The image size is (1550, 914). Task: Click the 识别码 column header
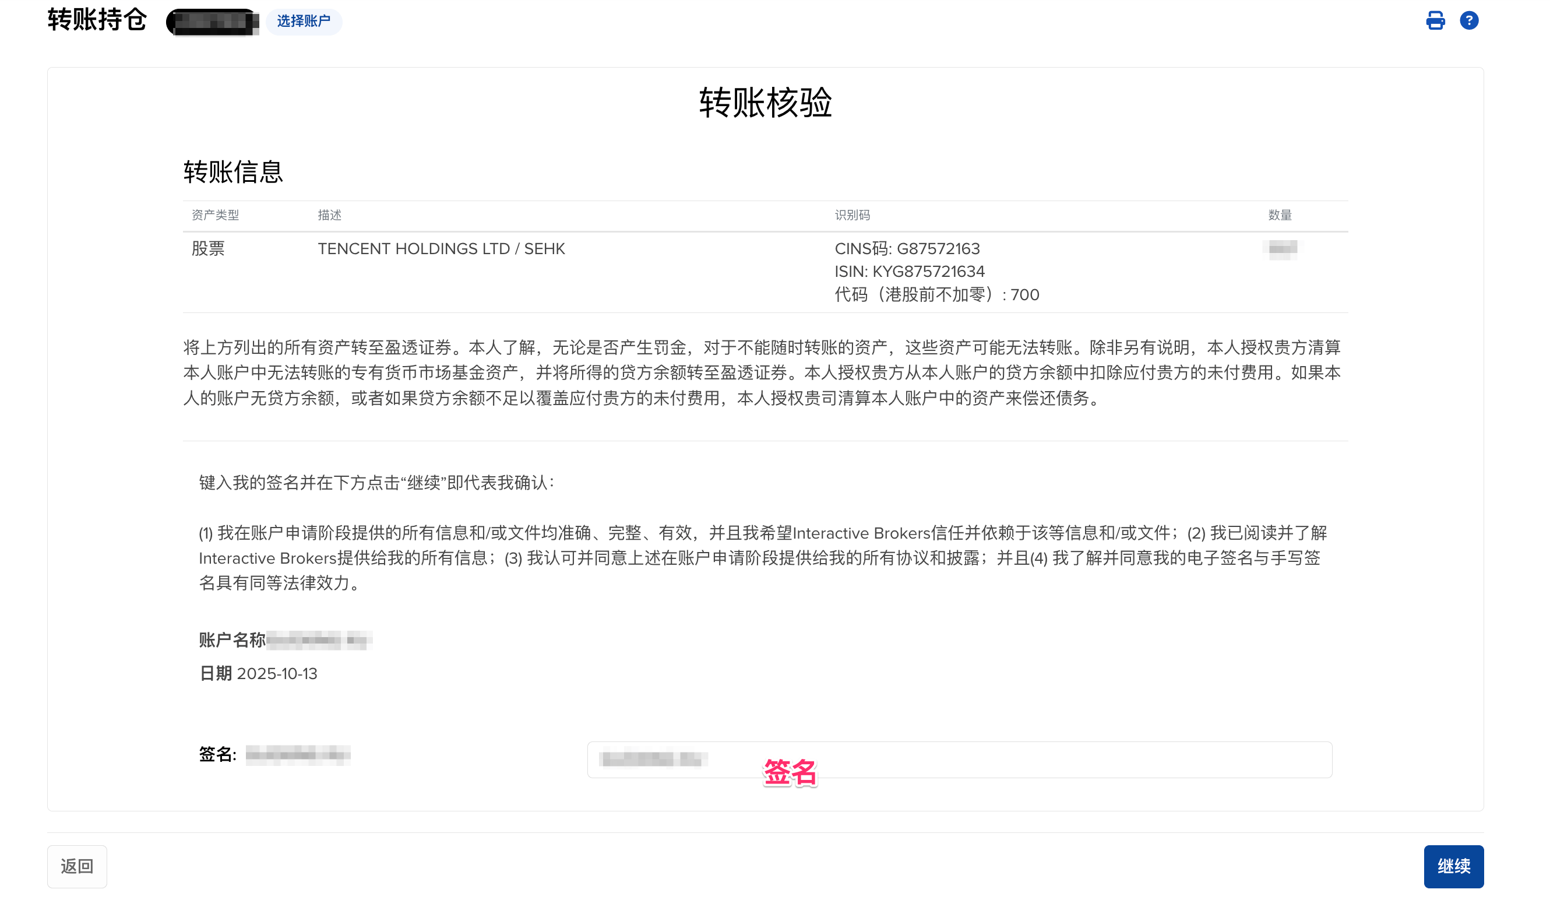pyautogui.click(x=852, y=215)
